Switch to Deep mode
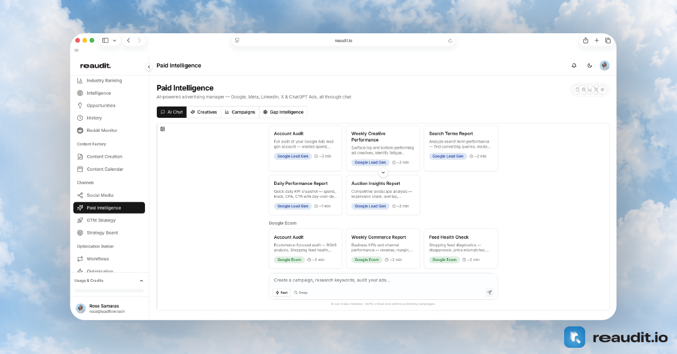This screenshot has width=677, height=354. coord(301,293)
